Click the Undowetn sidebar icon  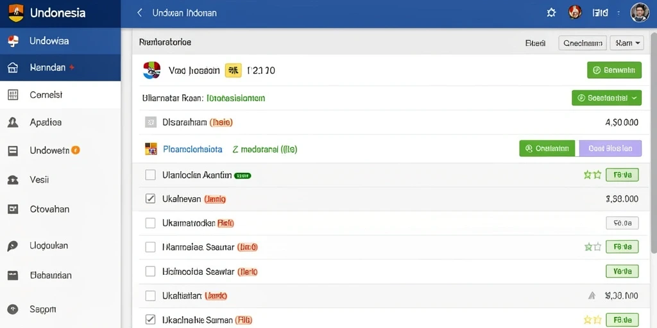click(13, 151)
